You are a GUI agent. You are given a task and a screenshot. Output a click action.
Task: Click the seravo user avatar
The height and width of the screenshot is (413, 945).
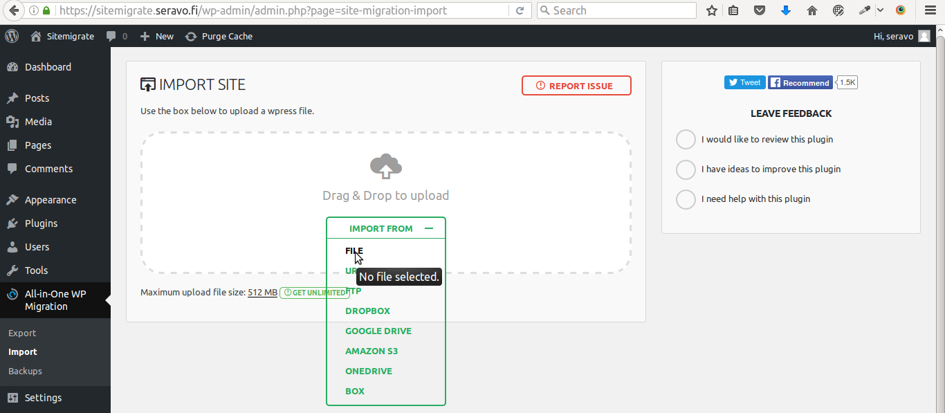click(924, 36)
